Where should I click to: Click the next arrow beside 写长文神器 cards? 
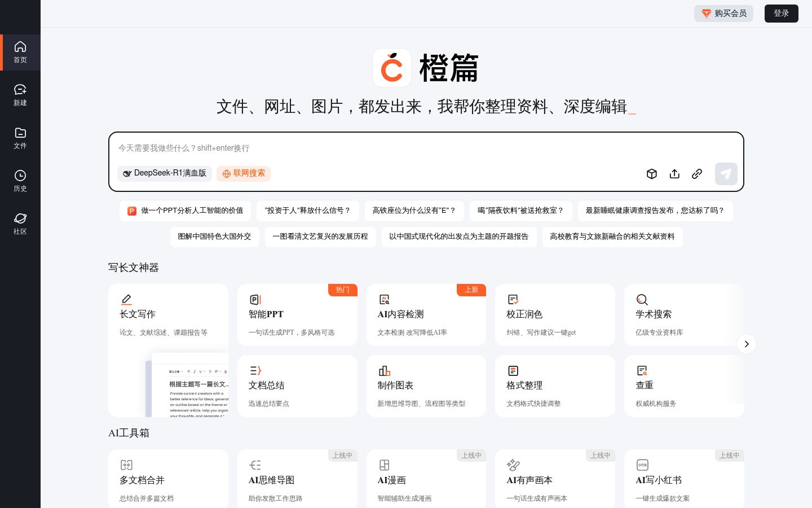pyautogui.click(x=747, y=344)
